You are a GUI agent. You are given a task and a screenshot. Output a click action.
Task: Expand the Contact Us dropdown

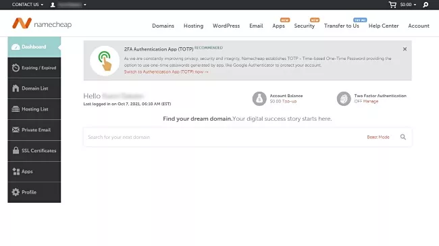tap(28, 5)
